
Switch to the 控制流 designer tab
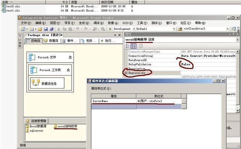pos(34,41)
